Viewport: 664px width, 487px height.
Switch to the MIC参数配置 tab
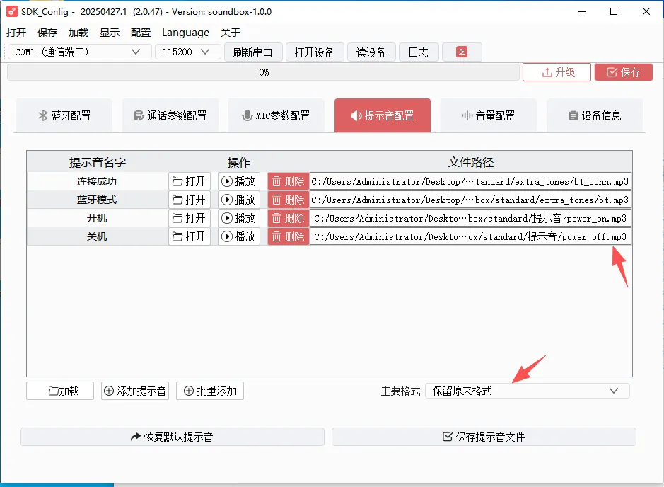point(276,115)
